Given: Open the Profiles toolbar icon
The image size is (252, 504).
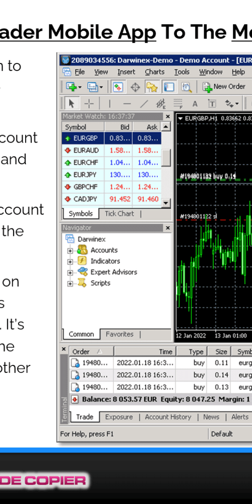Looking at the screenshot, I should (x=92, y=87).
